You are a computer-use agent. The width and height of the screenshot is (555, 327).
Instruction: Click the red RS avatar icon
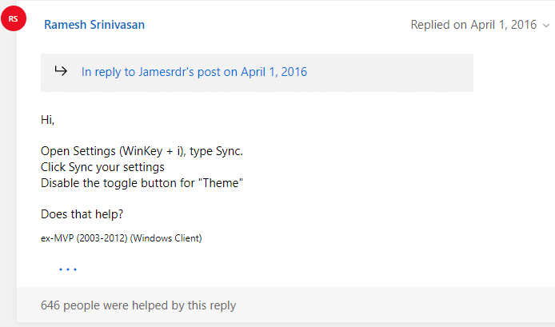click(x=14, y=18)
